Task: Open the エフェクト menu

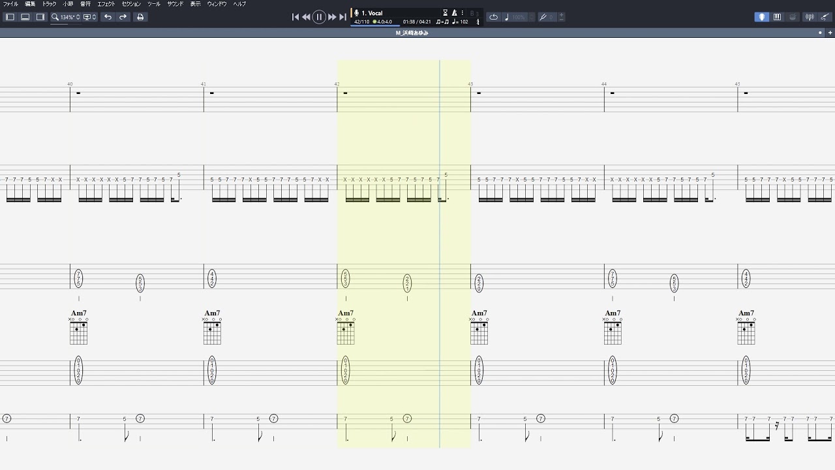Action: pos(106,4)
